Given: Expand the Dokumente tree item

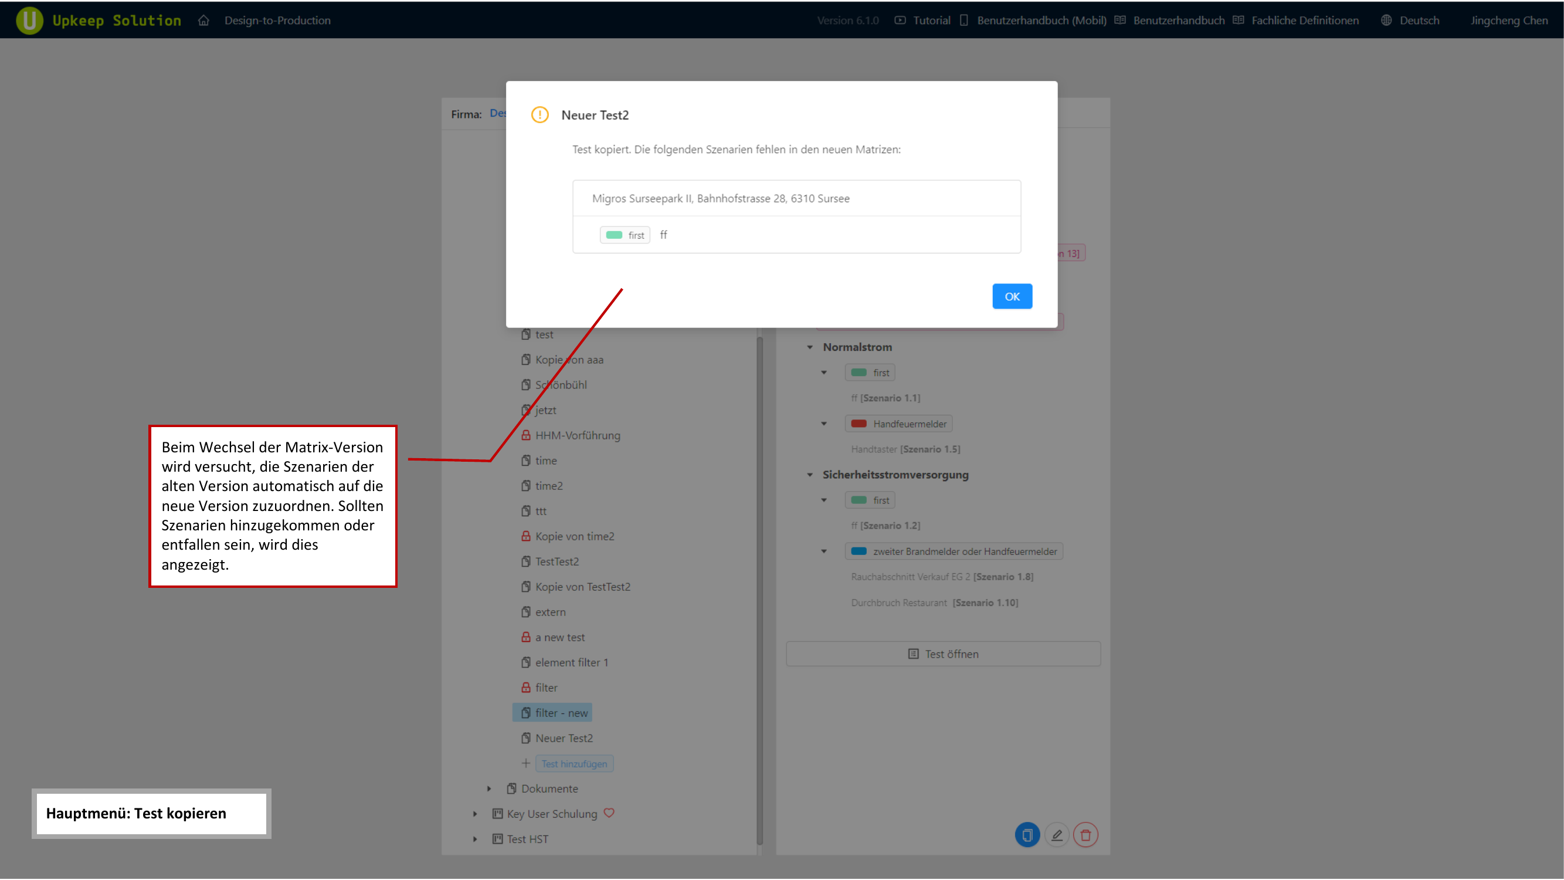Looking at the screenshot, I should point(489,788).
